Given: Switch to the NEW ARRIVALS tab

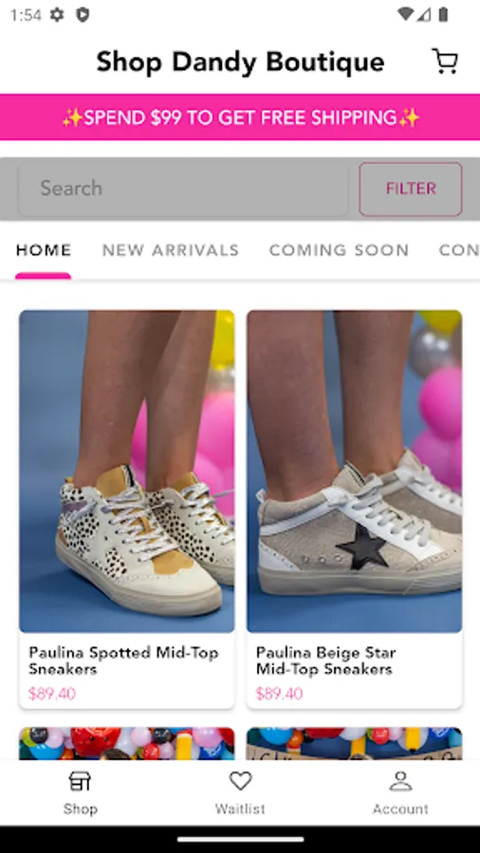Looking at the screenshot, I should coord(171,249).
